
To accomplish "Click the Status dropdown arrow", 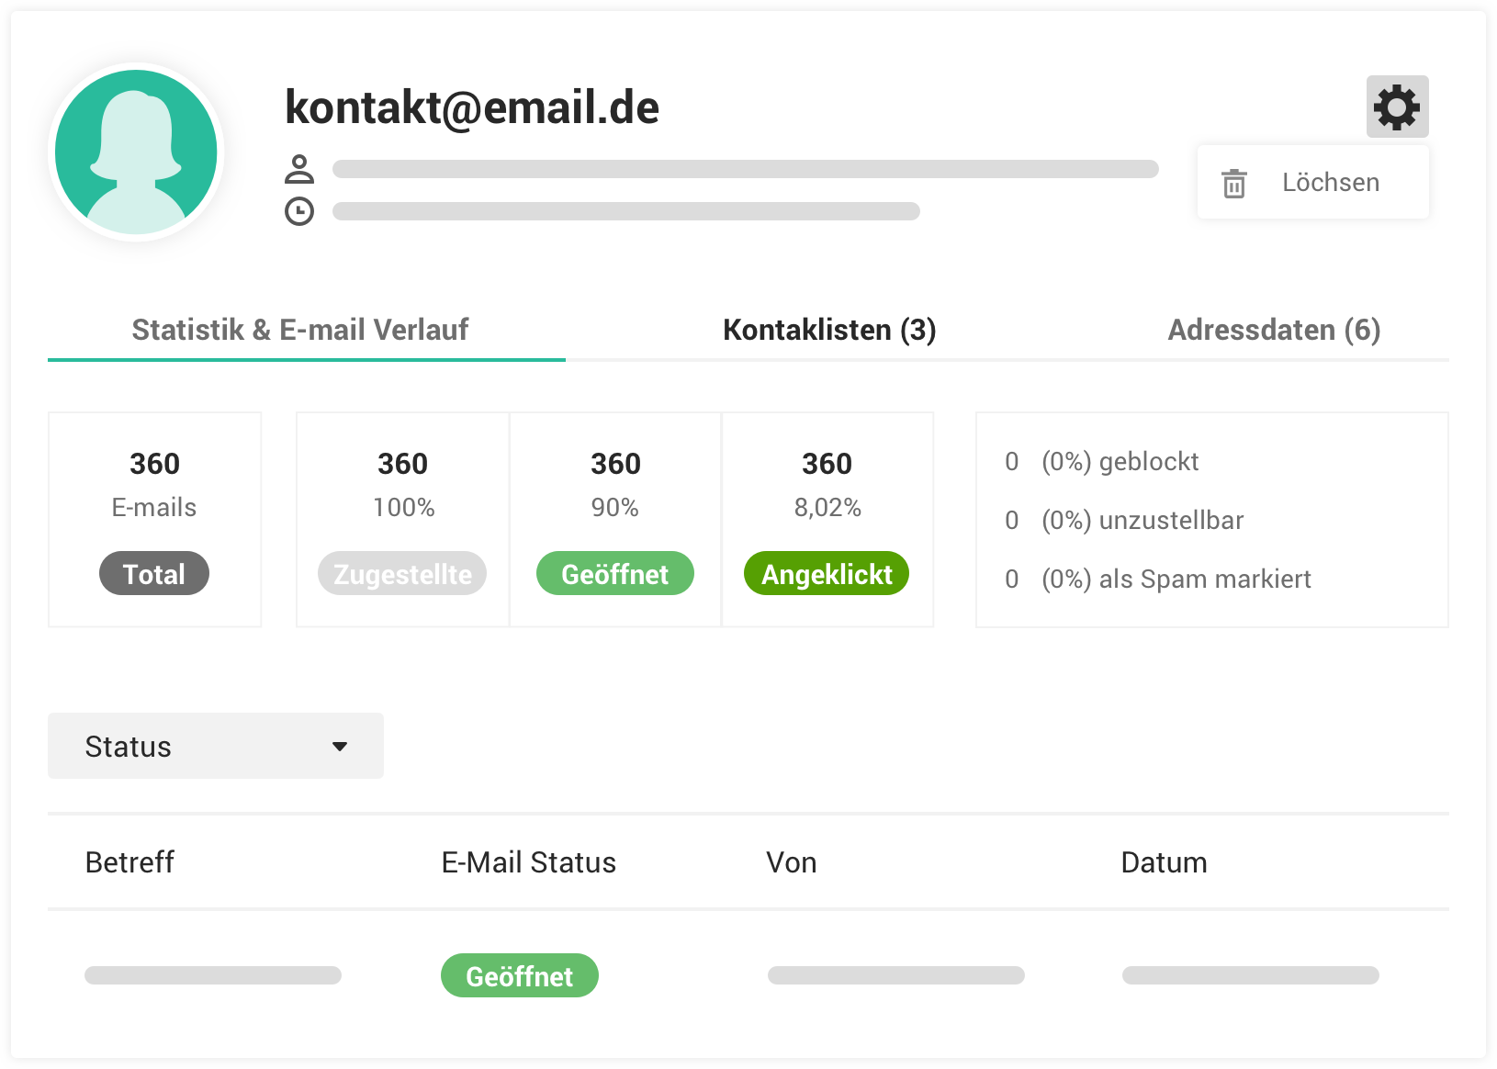I will (x=340, y=747).
